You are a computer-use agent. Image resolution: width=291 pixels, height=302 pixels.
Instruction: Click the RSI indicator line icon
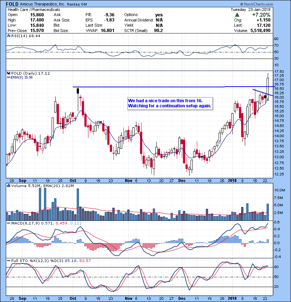click(x=8, y=36)
